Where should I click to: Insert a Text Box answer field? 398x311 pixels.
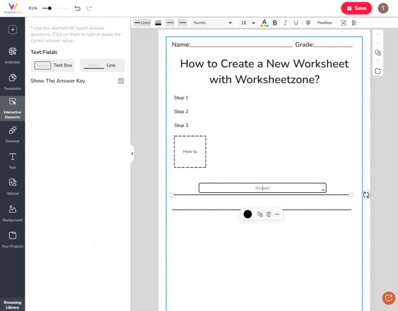(53, 65)
